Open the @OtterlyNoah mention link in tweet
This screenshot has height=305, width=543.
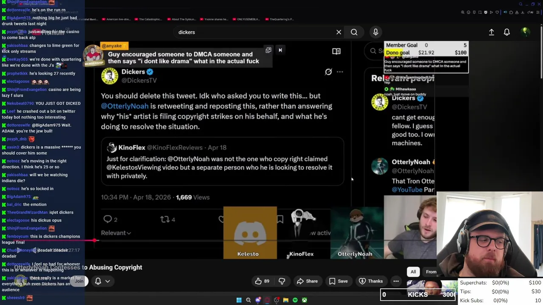click(x=125, y=106)
